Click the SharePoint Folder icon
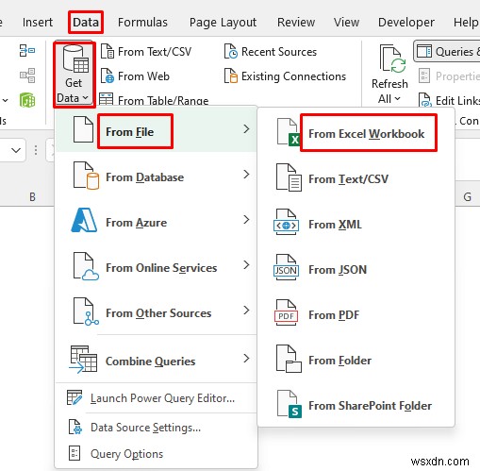The image size is (480, 471). 290,404
